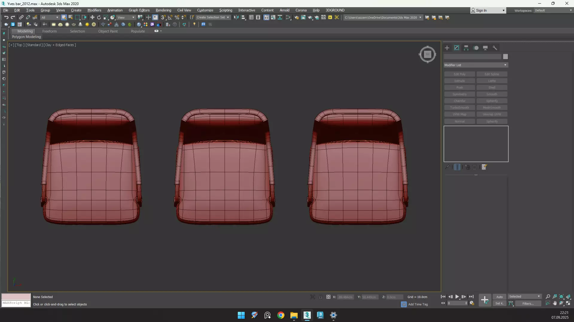Open the Time Configuration icon
This screenshot has height=322, width=574.
tap(472, 303)
